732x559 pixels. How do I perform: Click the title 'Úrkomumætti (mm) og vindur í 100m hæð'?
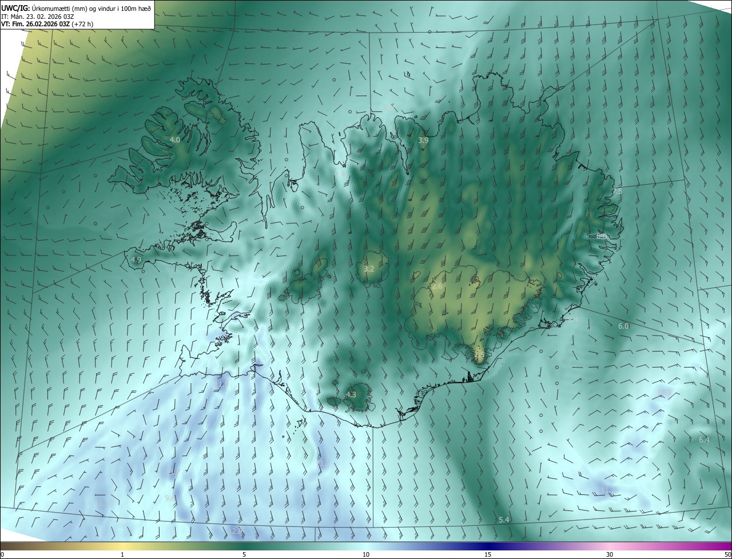pos(90,9)
